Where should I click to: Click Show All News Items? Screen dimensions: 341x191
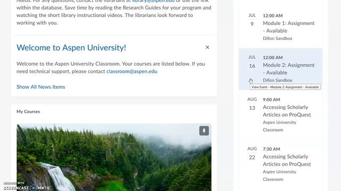(40, 87)
